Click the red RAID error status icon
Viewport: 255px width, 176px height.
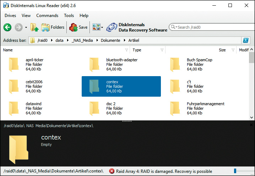point(112,171)
